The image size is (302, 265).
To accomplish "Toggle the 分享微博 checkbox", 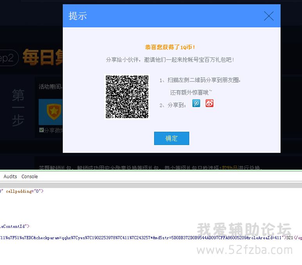I will click(x=41, y=130).
